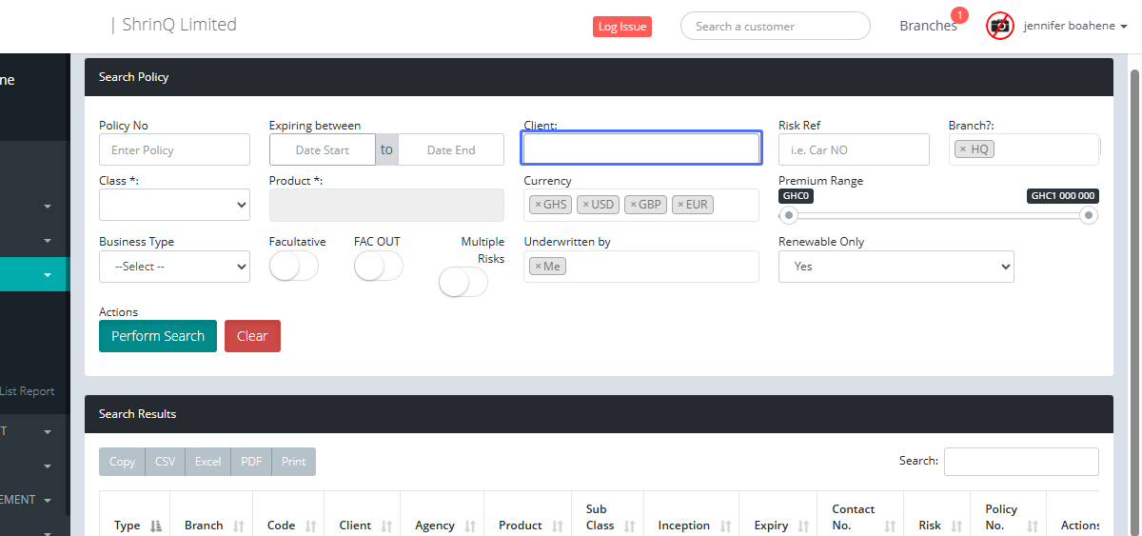Click the Branches notification badge
This screenshot has width=1142, height=536.
(959, 15)
